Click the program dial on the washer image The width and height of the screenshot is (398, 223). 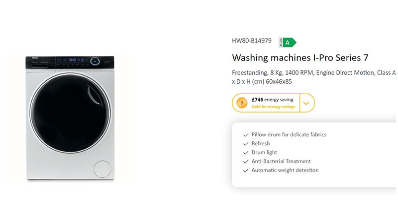point(95,61)
